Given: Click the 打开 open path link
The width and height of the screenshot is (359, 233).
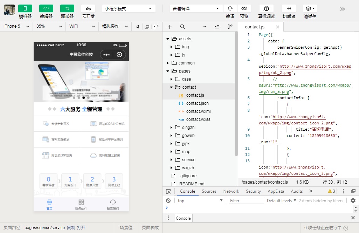Looking at the screenshot, I should pos(81,228).
